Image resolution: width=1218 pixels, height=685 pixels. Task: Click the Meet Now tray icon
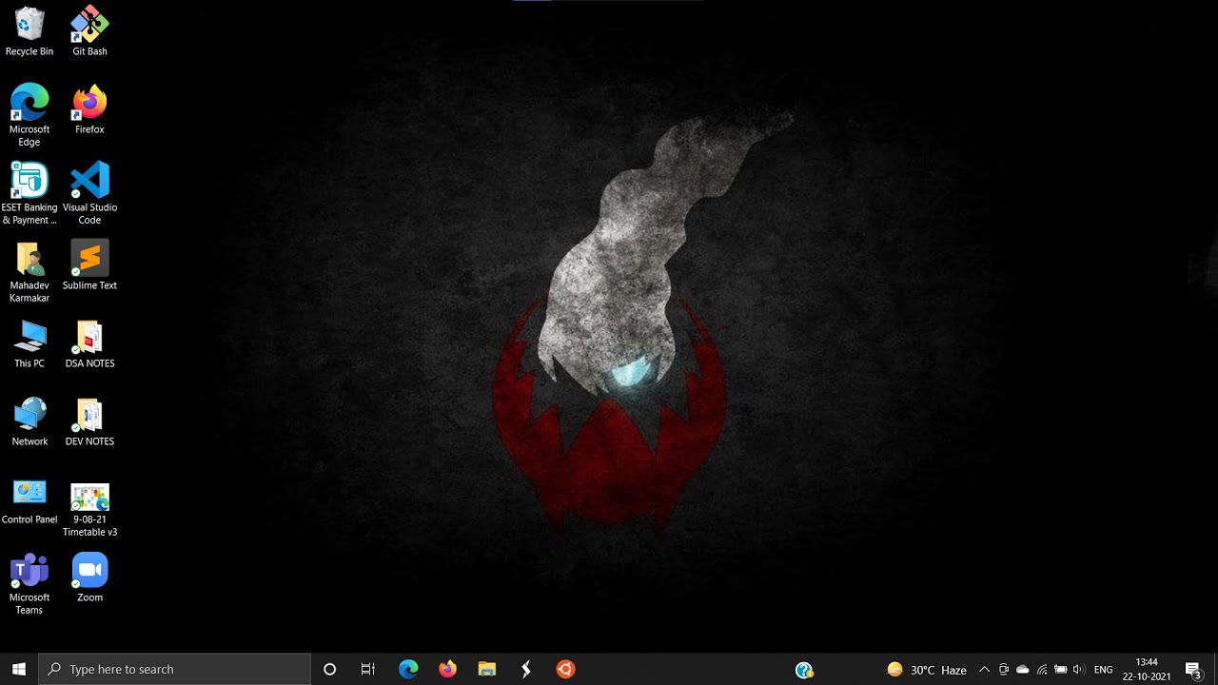1004,670
